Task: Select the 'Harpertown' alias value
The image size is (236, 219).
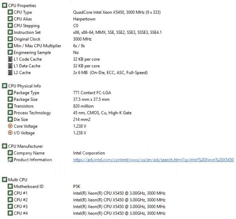Action: point(84,19)
